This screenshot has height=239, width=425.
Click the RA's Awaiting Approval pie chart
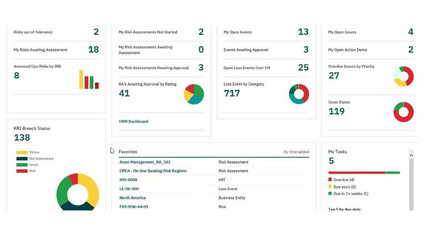194,94
